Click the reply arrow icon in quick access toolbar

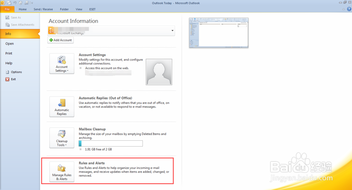coord(26,3)
